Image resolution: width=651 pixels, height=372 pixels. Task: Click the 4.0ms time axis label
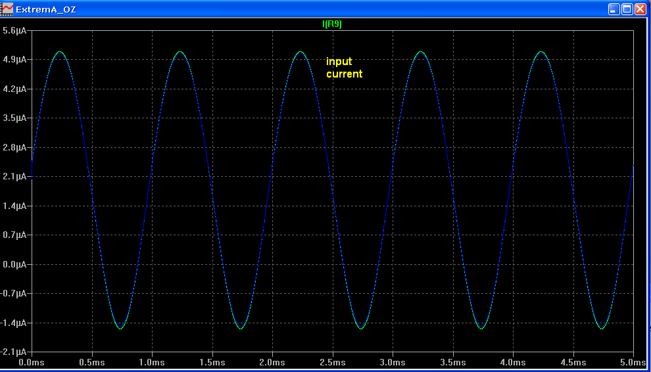[x=513, y=361]
